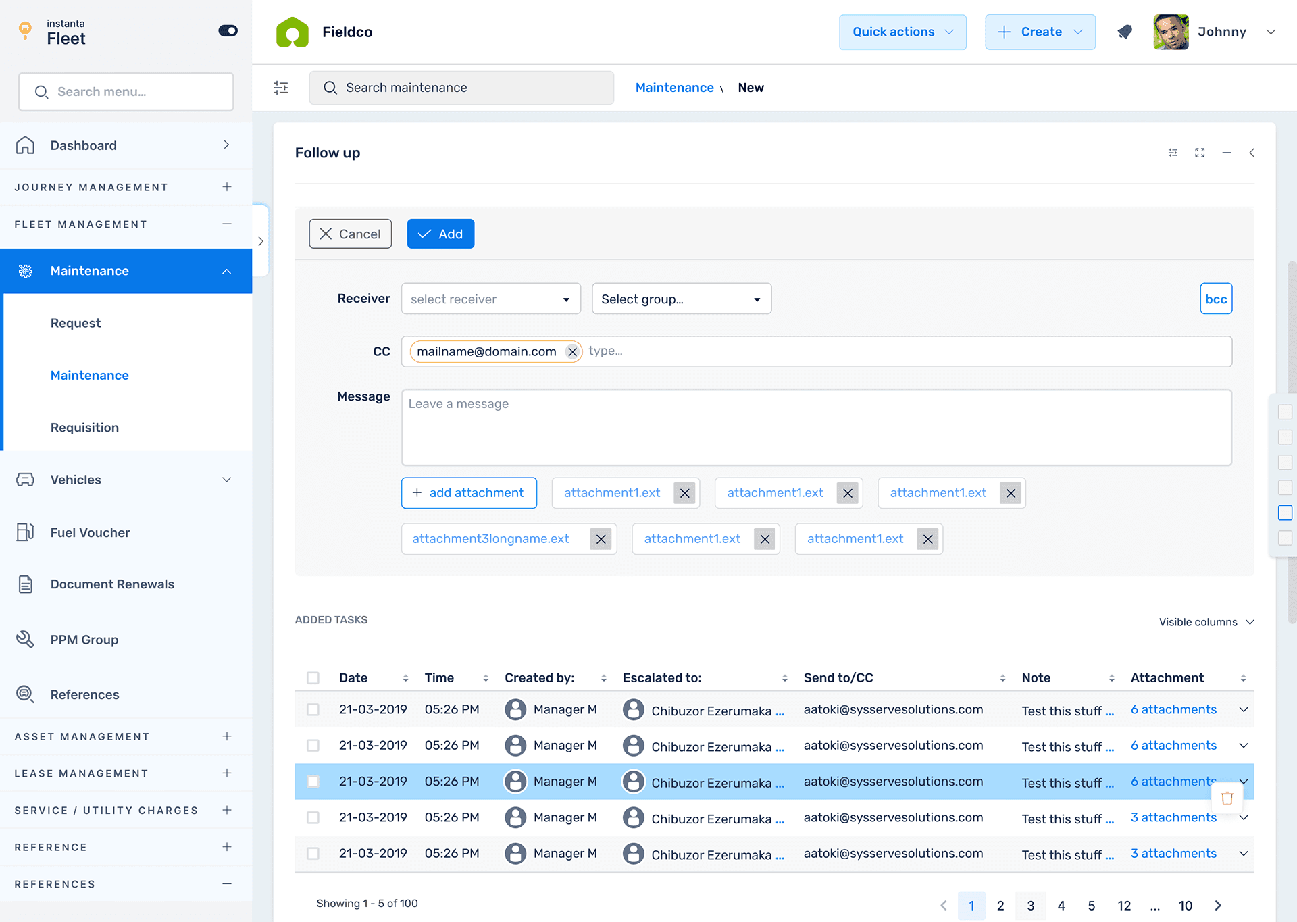
Task: Click the add attachment button
Action: 469,493
